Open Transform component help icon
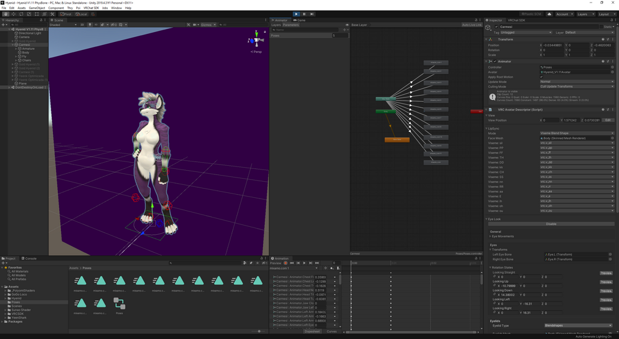The height and width of the screenshot is (339, 619). (x=603, y=39)
